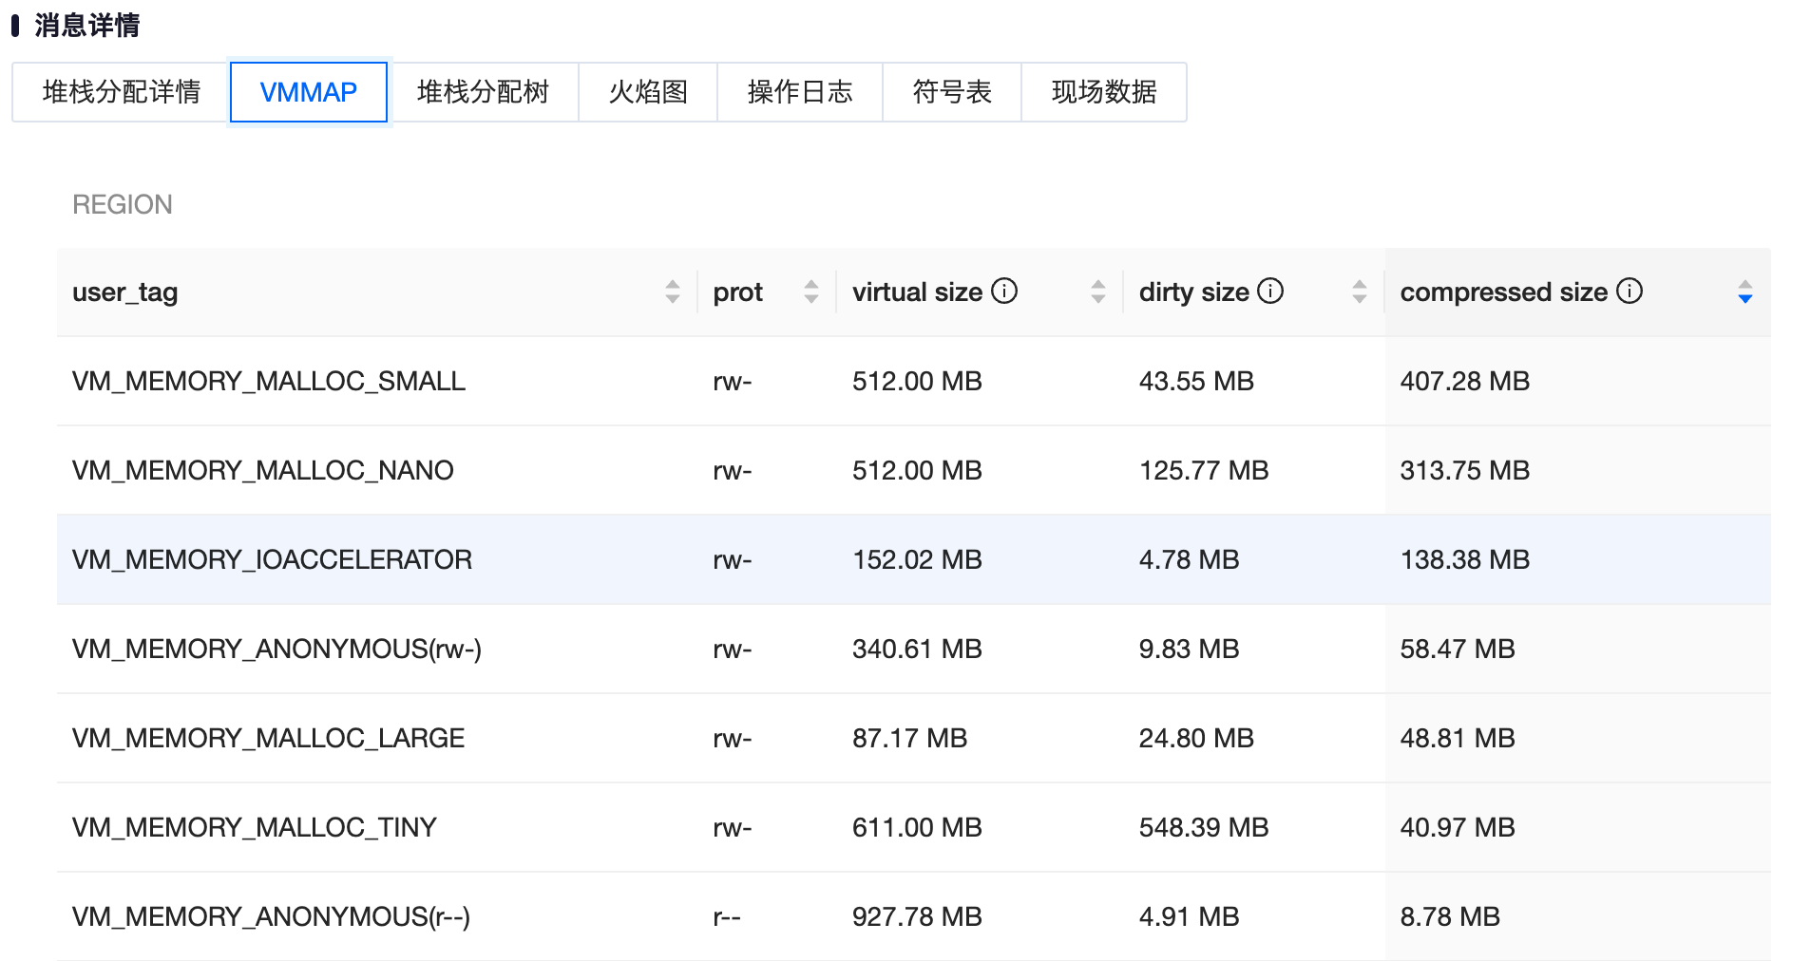Switch to the 堆栈分配详情 tab

pyautogui.click(x=121, y=92)
